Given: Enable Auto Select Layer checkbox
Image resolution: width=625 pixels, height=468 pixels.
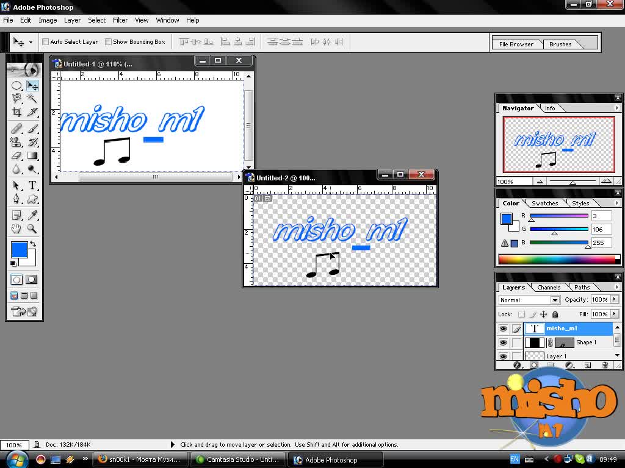Looking at the screenshot, I should pos(45,42).
